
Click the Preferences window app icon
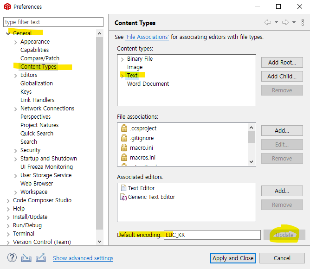7,6
